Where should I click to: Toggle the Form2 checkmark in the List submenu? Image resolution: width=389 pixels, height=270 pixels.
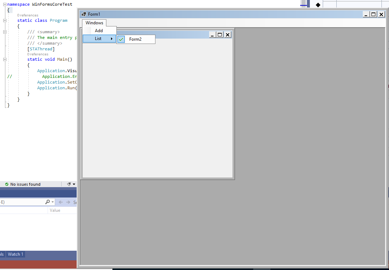click(121, 39)
